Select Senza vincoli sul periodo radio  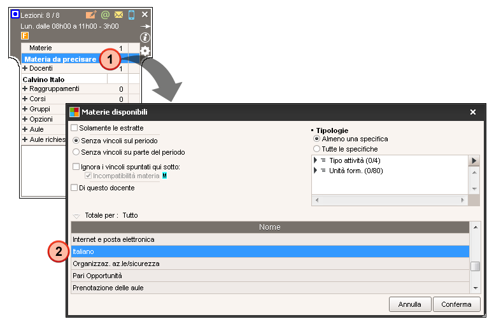click(x=76, y=141)
